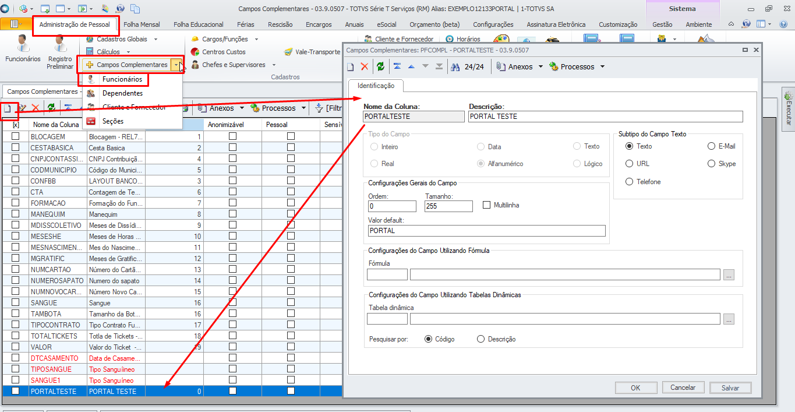Click new record icon in main grid toolbar

[x=7, y=108]
